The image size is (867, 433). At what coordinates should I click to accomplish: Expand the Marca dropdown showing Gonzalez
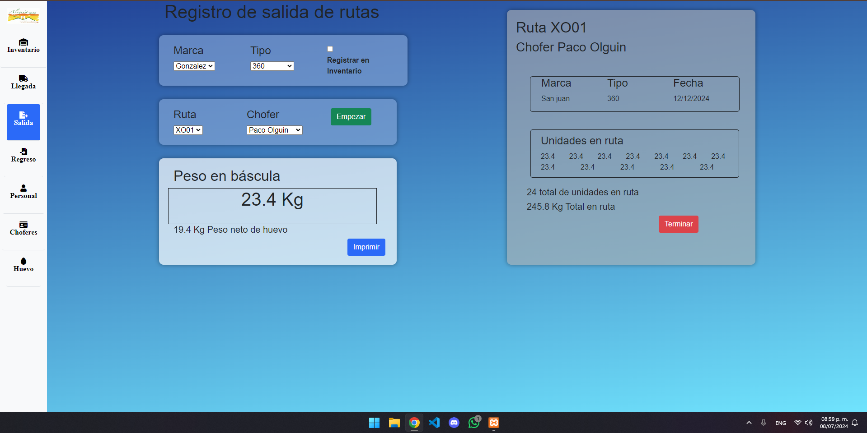[194, 66]
